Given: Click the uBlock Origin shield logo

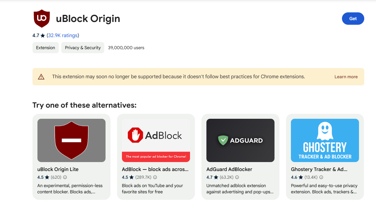Looking at the screenshot, I should (x=41, y=18).
